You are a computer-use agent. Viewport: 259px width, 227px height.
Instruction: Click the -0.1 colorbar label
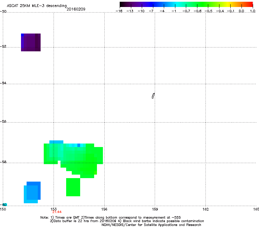(231, 11)
